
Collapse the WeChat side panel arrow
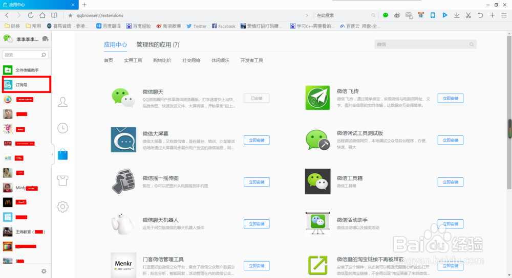pyautogui.click(x=52, y=154)
